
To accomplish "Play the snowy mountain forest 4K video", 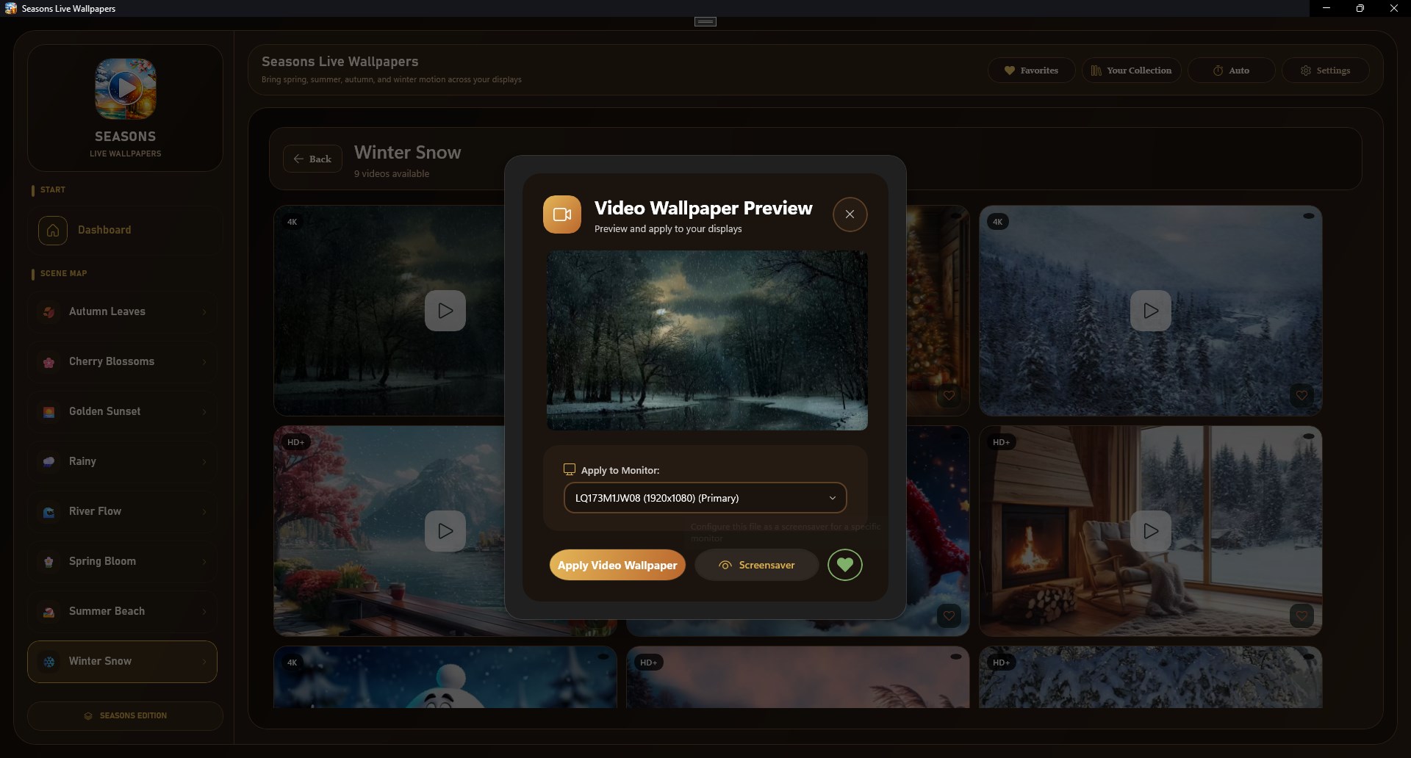I will (1151, 311).
